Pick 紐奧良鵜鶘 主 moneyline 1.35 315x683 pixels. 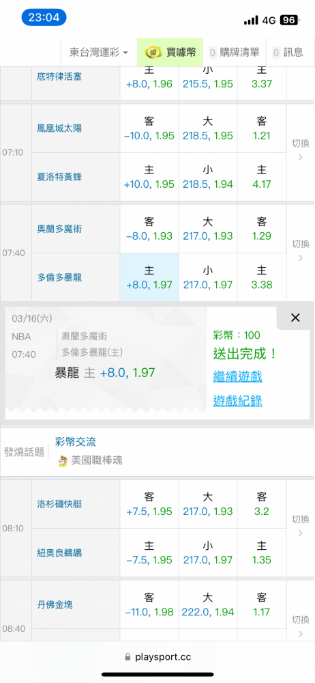tap(262, 553)
